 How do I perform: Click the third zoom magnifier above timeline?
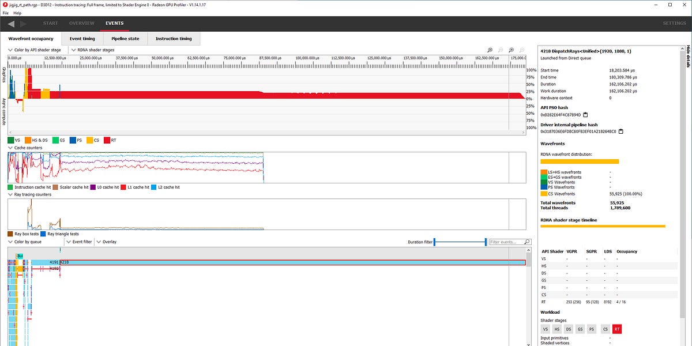point(511,50)
